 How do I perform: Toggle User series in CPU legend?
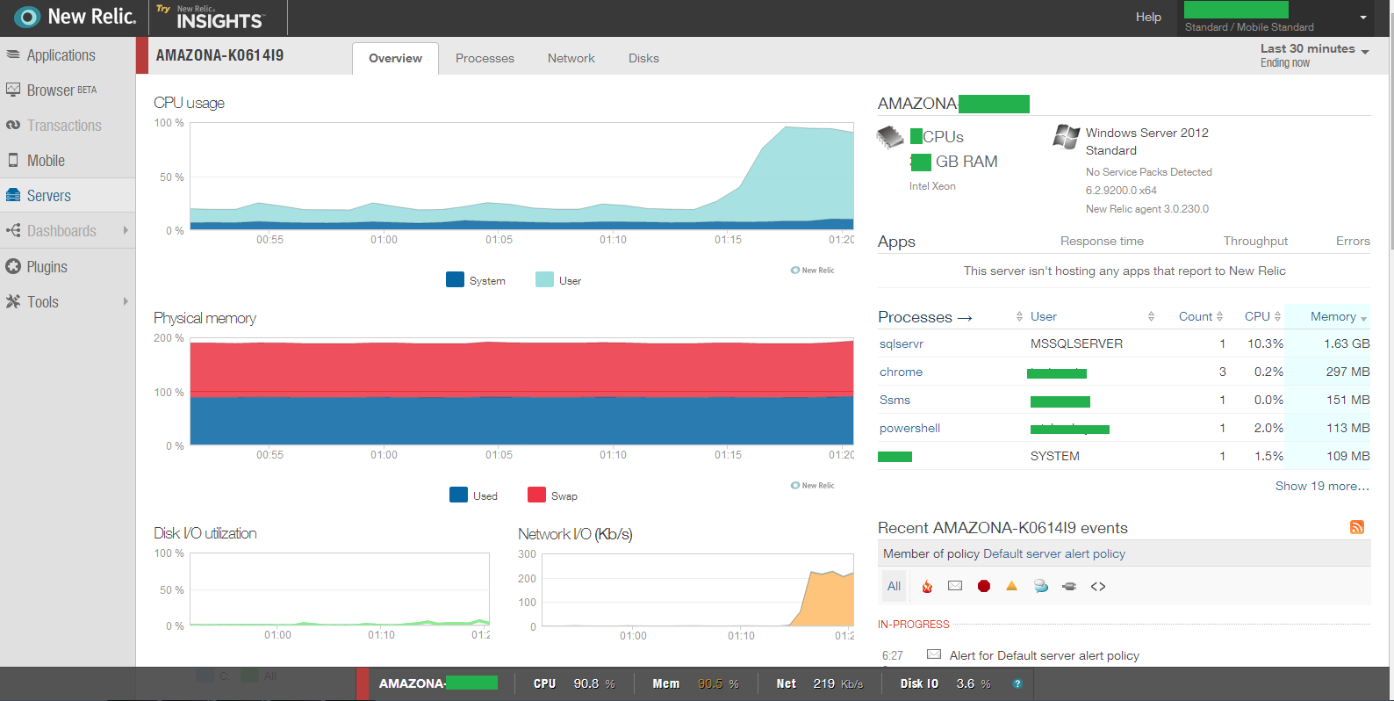point(558,280)
